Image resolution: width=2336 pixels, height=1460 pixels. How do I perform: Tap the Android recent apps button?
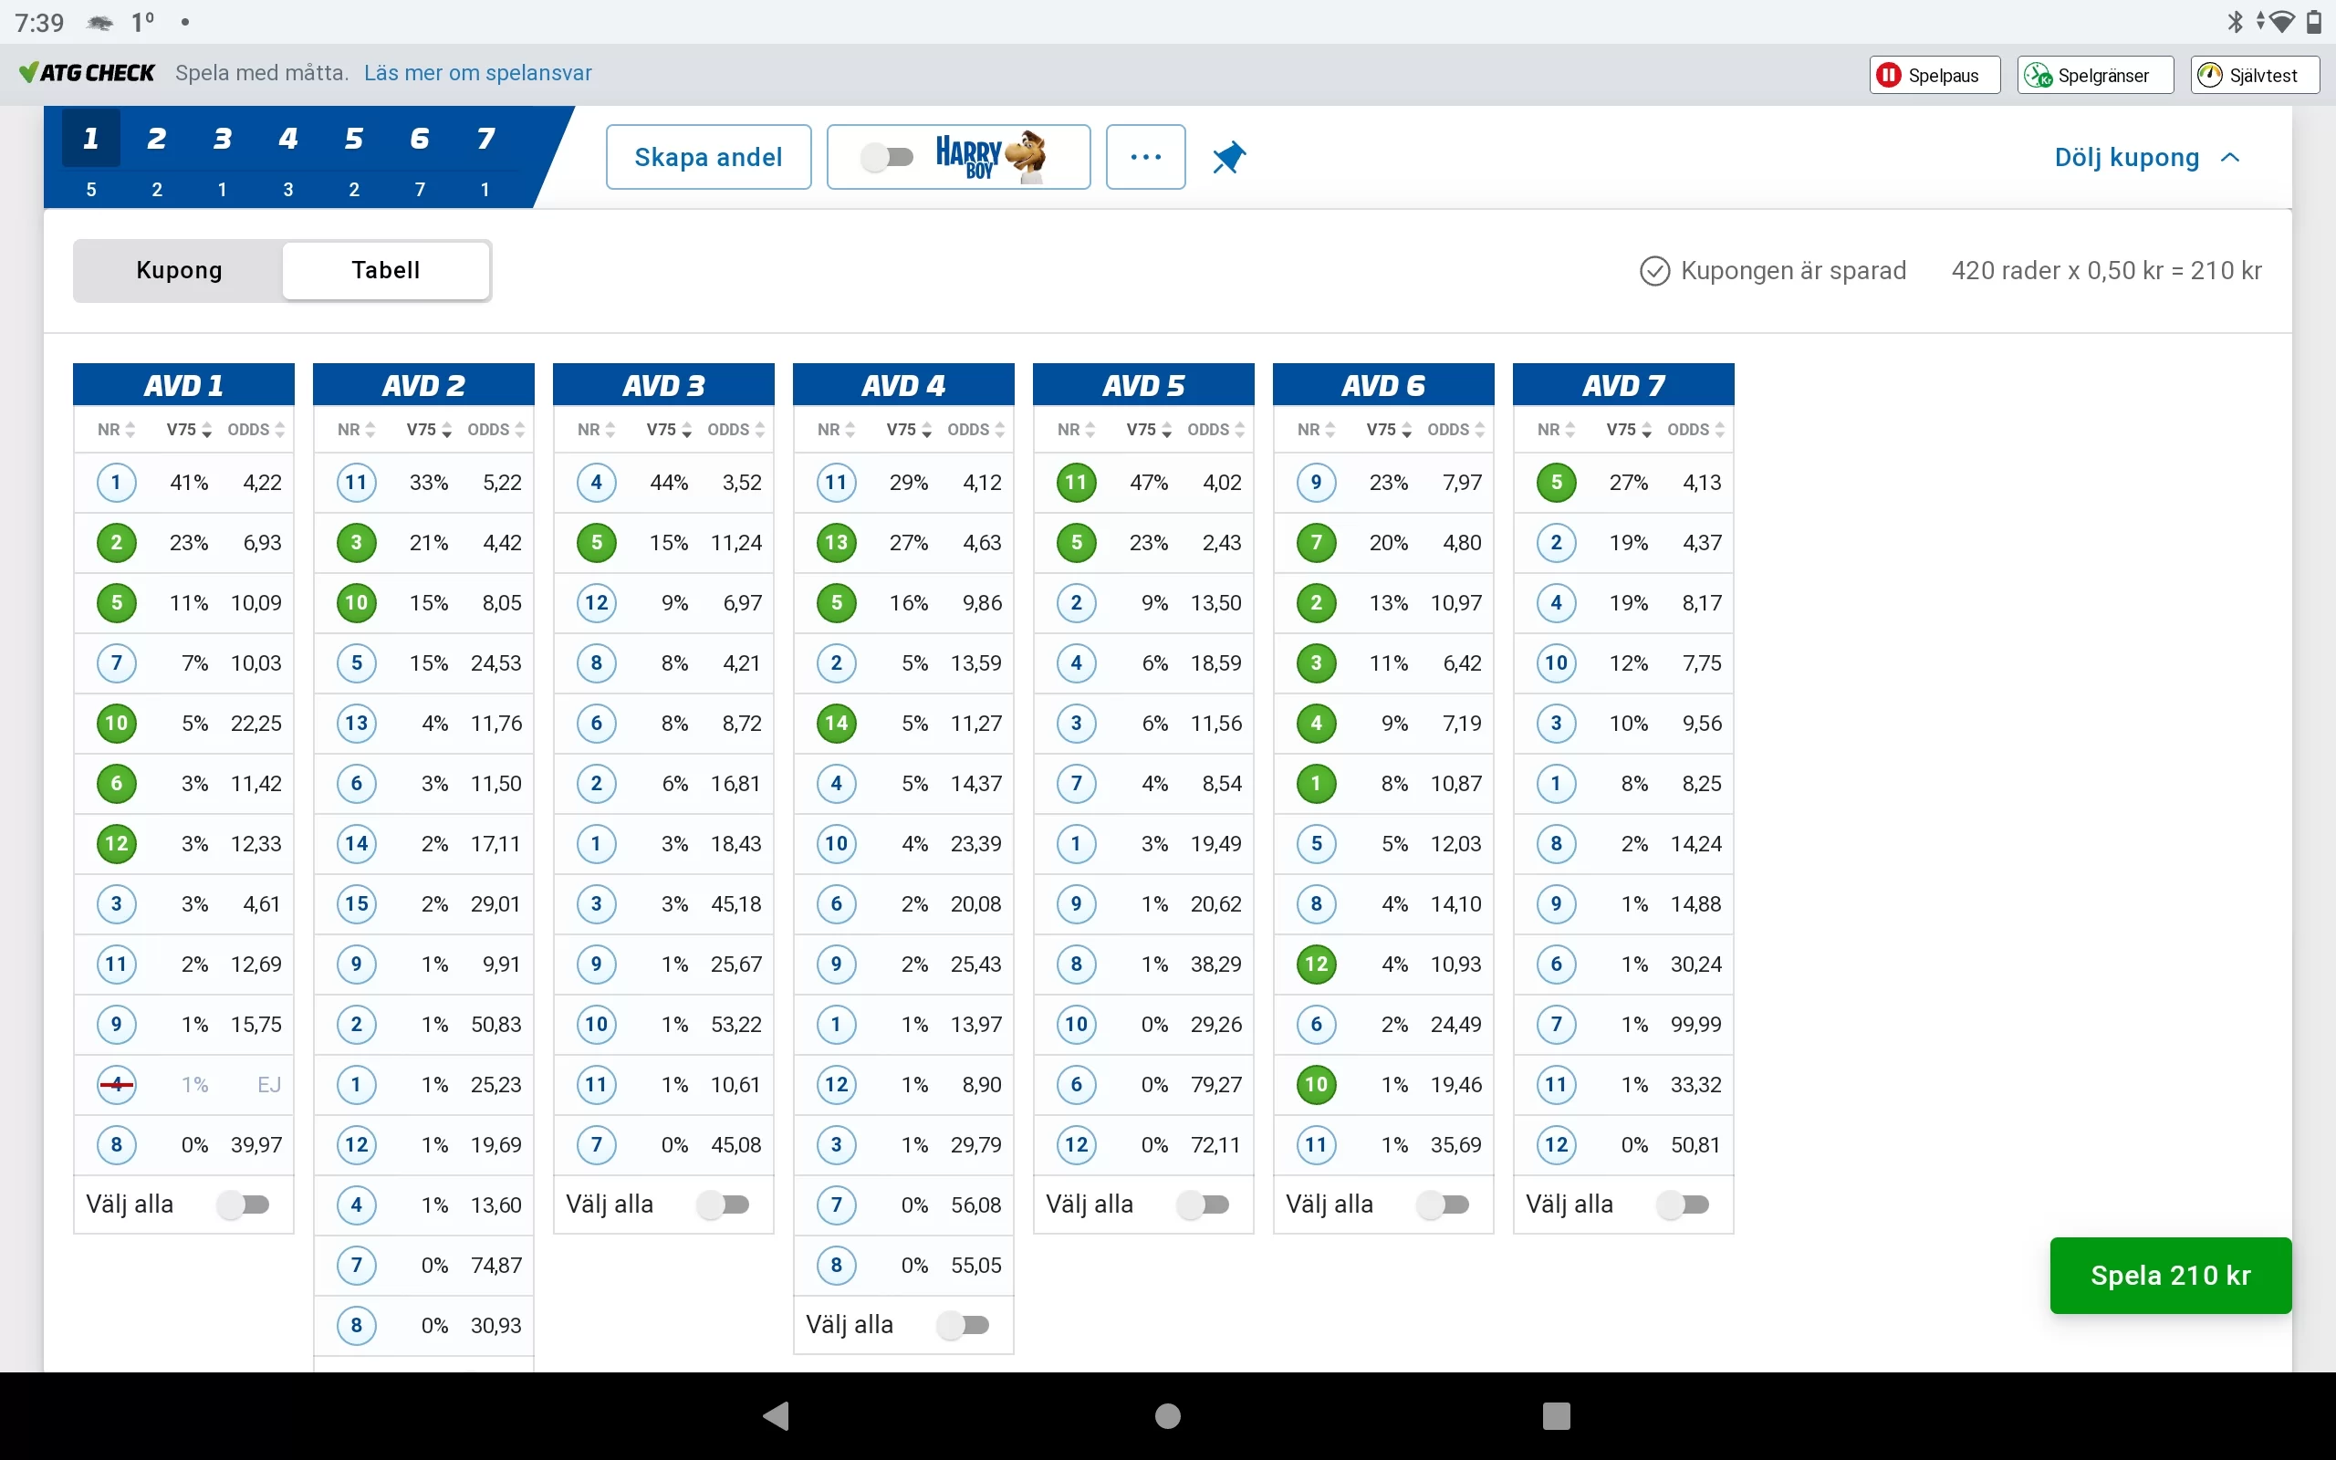click(x=1556, y=1415)
